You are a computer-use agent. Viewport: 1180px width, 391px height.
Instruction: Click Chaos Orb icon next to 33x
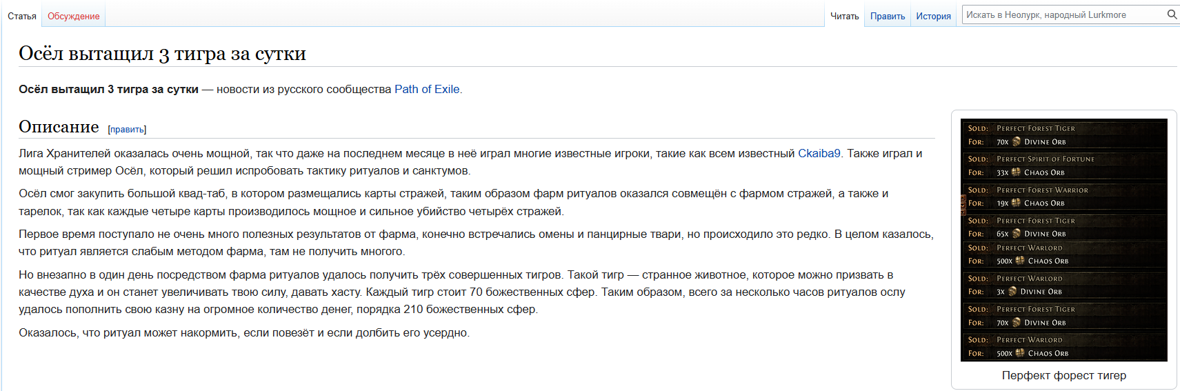(x=1016, y=172)
